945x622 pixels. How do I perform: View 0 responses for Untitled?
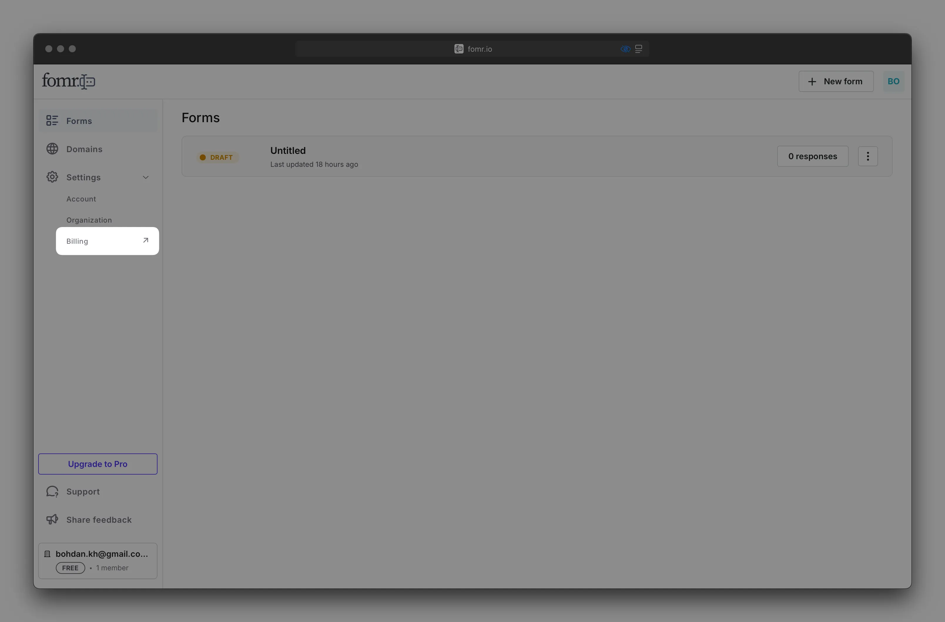tap(812, 156)
